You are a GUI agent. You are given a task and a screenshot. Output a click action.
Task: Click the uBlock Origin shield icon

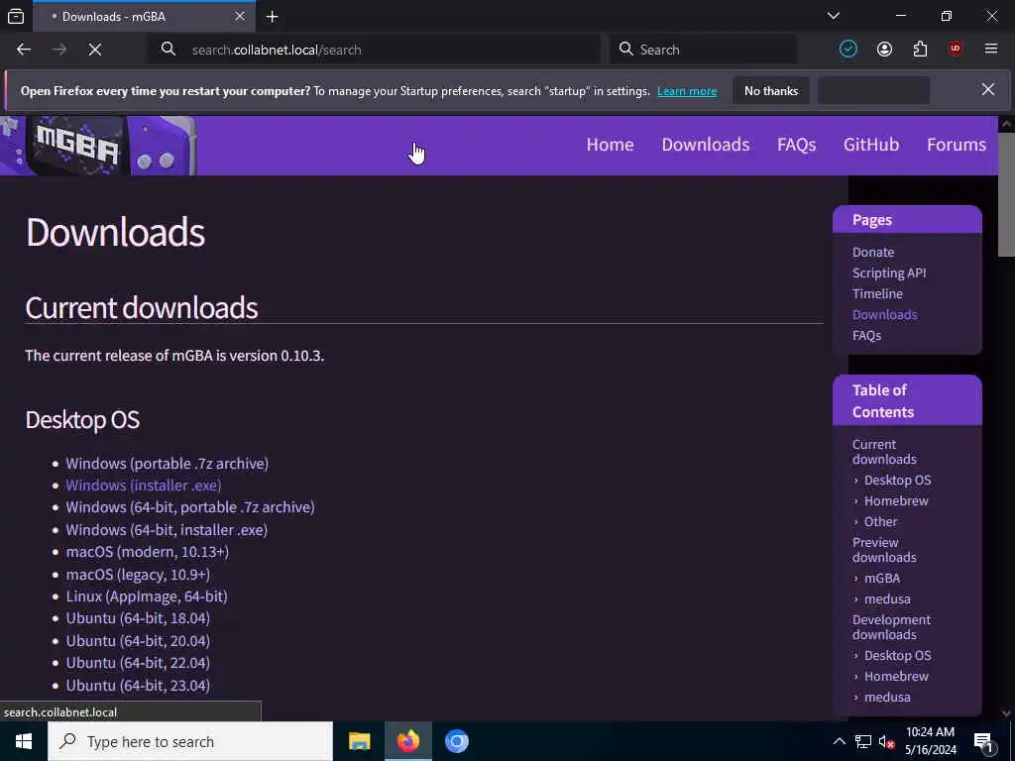coord(956,50)
